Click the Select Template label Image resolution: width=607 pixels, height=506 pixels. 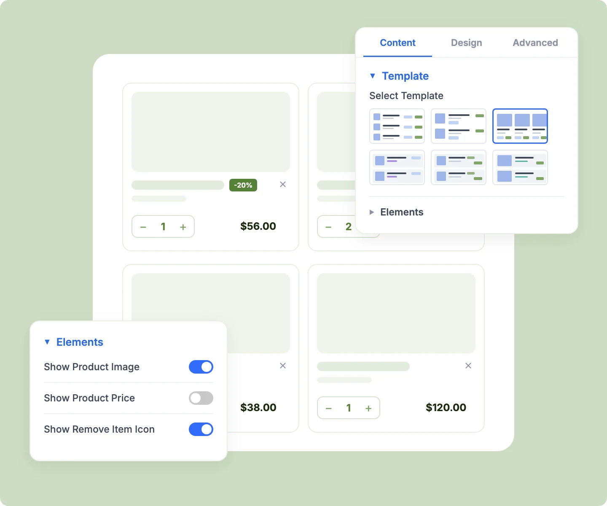[x=406, y=96]
